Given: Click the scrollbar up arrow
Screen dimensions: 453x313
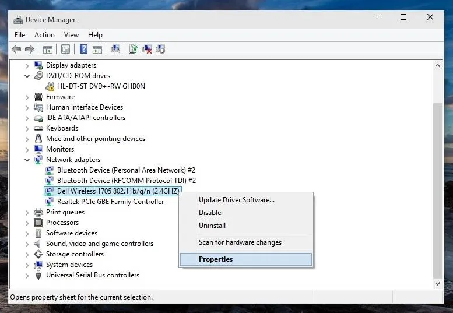Looking at the screenshot, I should coord(437,65).
